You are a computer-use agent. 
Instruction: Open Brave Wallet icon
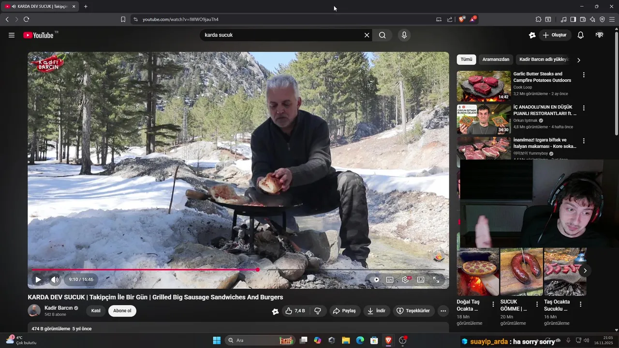tap(583, 19)
